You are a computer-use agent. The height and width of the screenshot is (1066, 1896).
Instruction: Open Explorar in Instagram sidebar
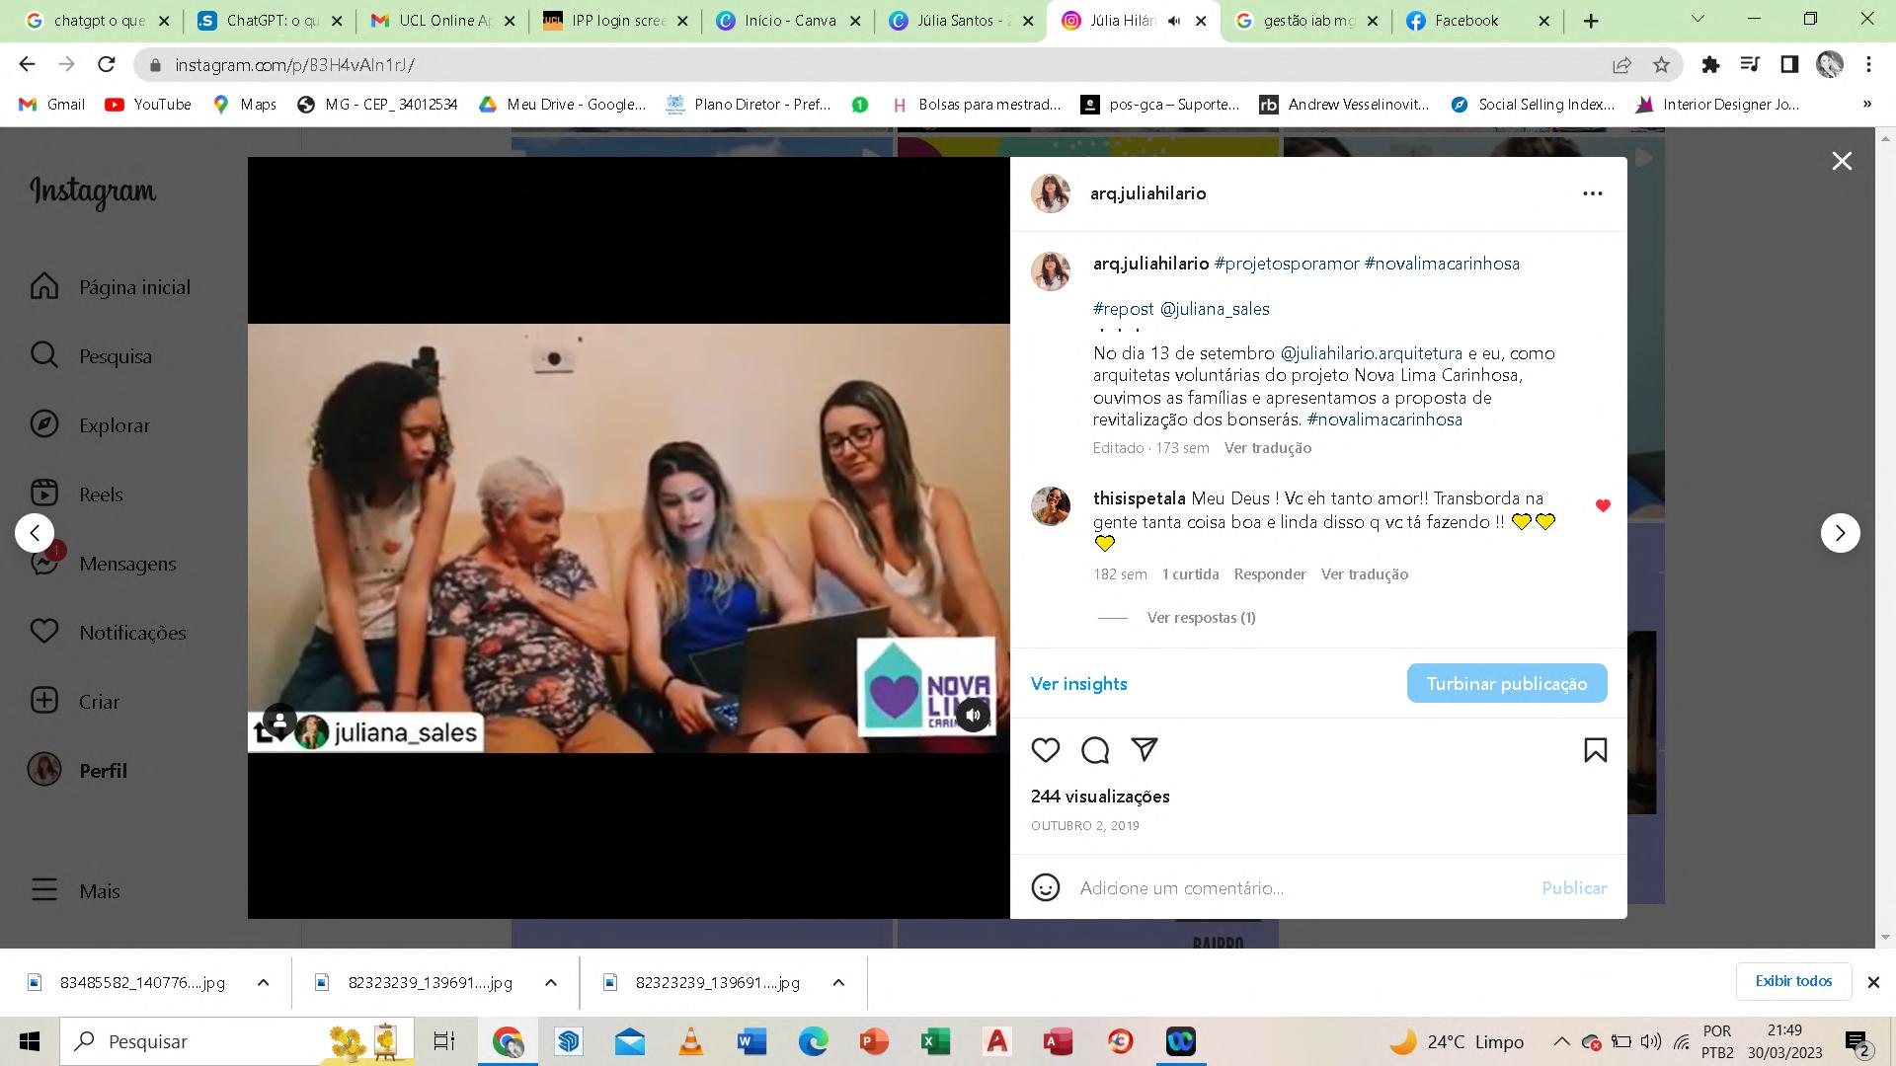(x=114, y=425)
